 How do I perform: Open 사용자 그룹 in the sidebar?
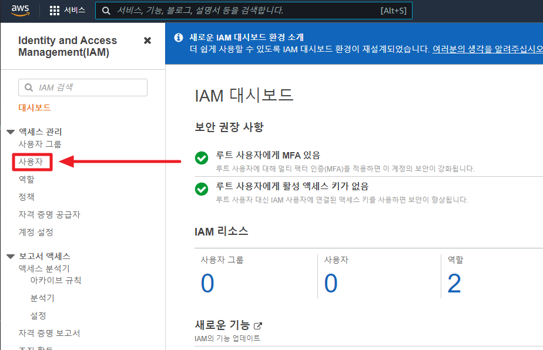tap(40, 144)
